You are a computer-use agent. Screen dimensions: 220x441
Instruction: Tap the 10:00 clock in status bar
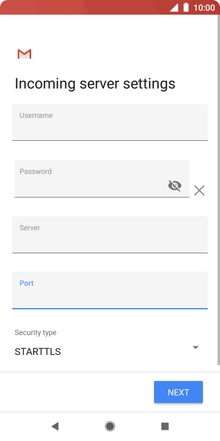204,8
